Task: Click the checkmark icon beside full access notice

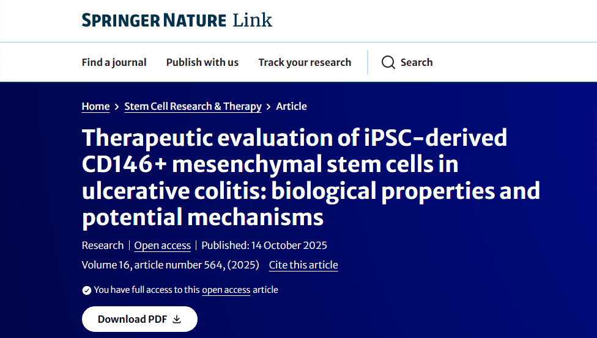Action: (x=86, y=290)
